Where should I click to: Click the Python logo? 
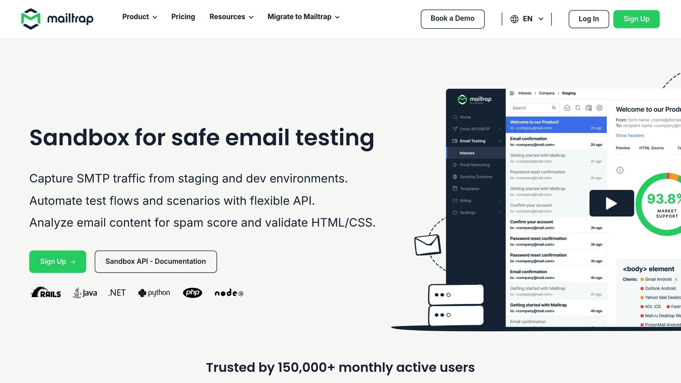point(154,293)
